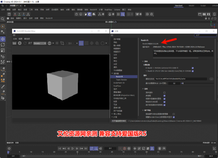The width and height of the screenshot is (218, 158).
Task: Click the clapperboard render icon in RenderView
Action: (x=14, y=43)
